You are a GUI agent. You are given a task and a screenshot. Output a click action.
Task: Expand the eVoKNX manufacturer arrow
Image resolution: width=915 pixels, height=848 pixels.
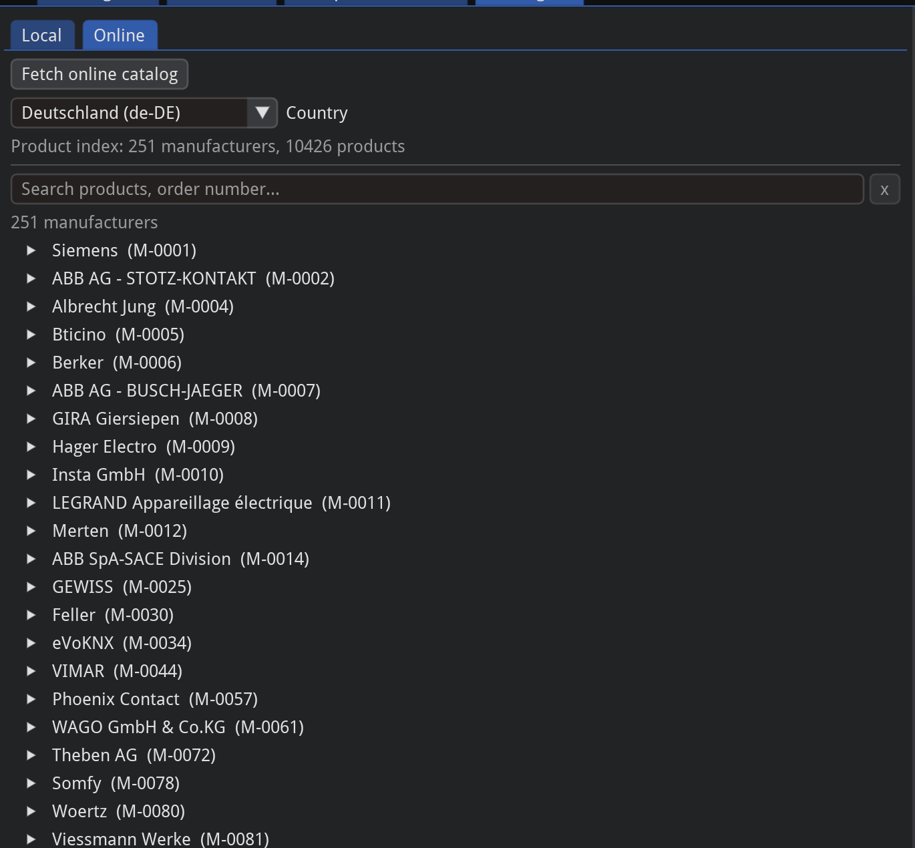pyautogui.click(x=31, y=643)
